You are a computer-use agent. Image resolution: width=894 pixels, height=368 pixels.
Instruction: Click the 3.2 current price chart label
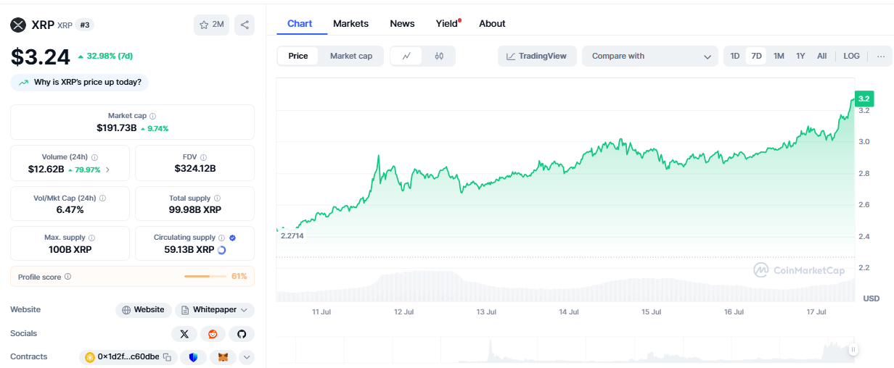[864, 99]
